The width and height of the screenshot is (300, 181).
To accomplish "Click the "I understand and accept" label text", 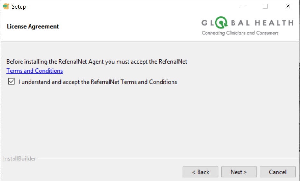I will (x=98, y=82).
